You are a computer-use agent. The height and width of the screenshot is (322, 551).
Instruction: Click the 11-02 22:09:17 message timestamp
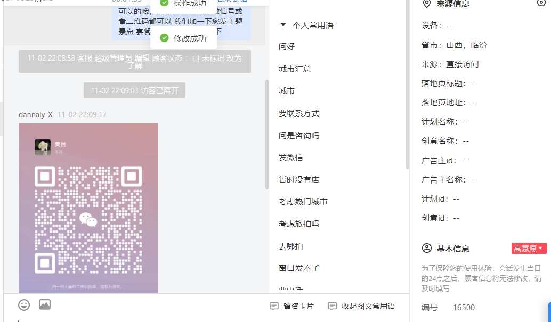coord(82,114)
